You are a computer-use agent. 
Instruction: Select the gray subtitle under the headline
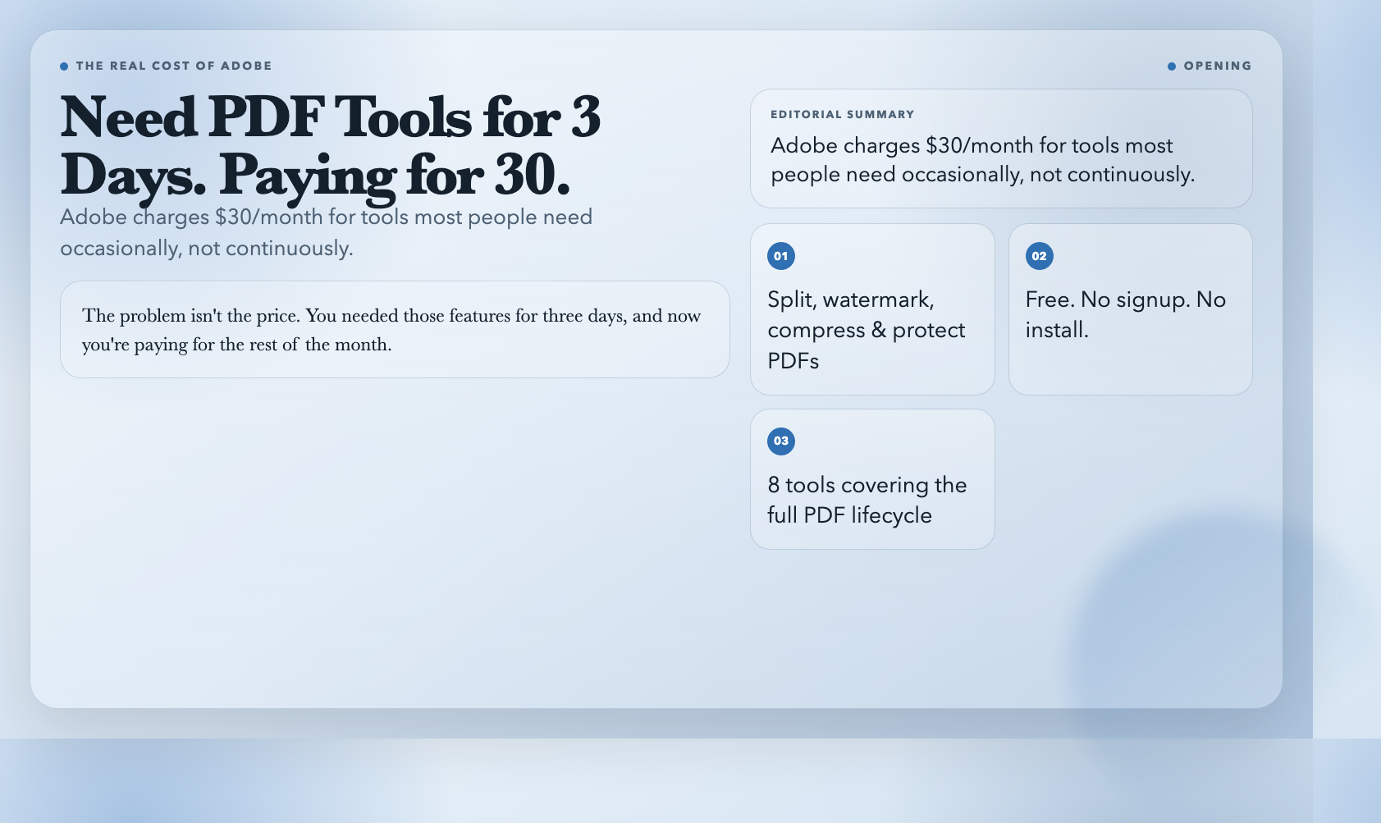(327, 232)
